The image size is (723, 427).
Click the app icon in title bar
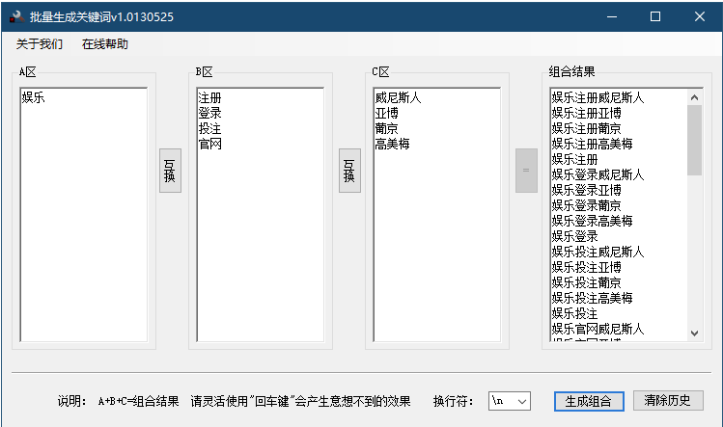[x=16, y=16]
